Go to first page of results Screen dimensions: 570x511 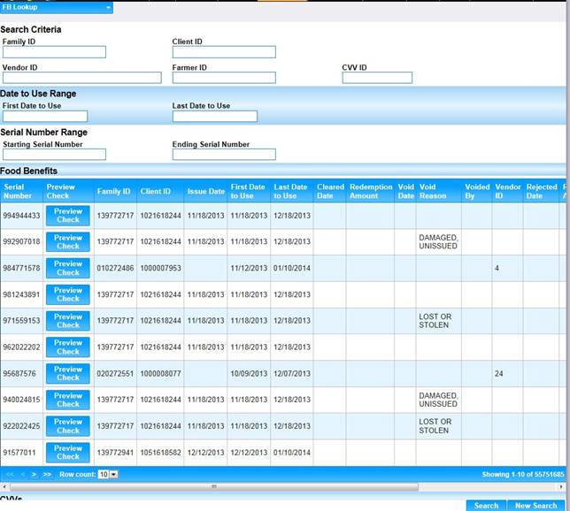coord(10,475)
